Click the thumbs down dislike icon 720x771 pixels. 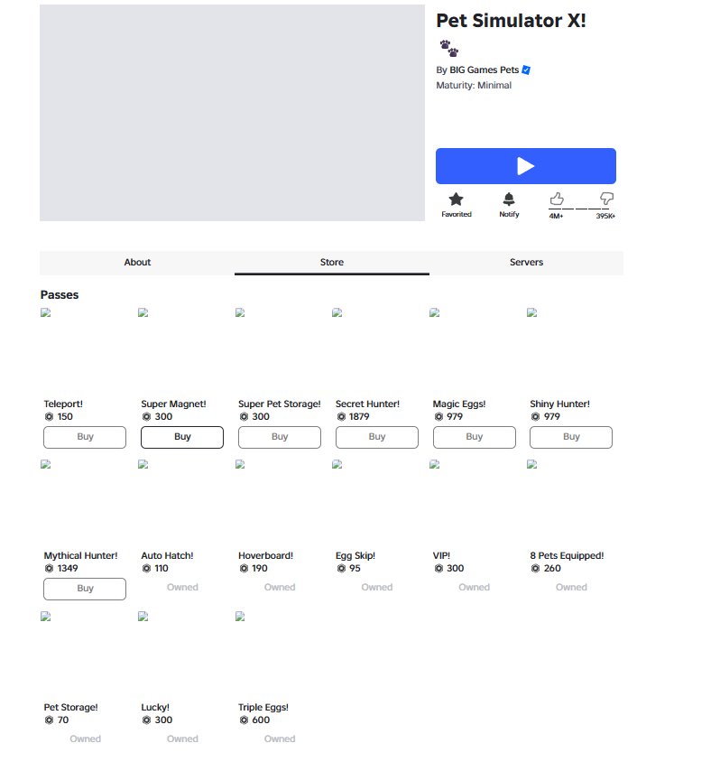[607, 198]
